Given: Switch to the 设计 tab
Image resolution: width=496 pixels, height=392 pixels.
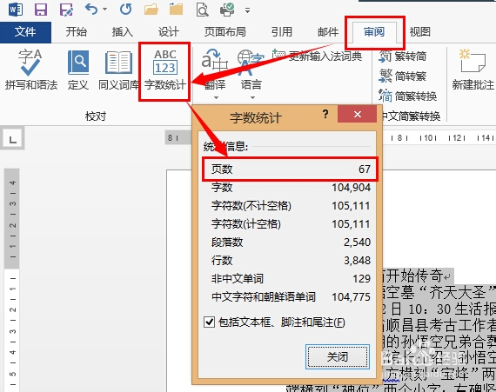Looking at the screenshot, I should [169, 32].
